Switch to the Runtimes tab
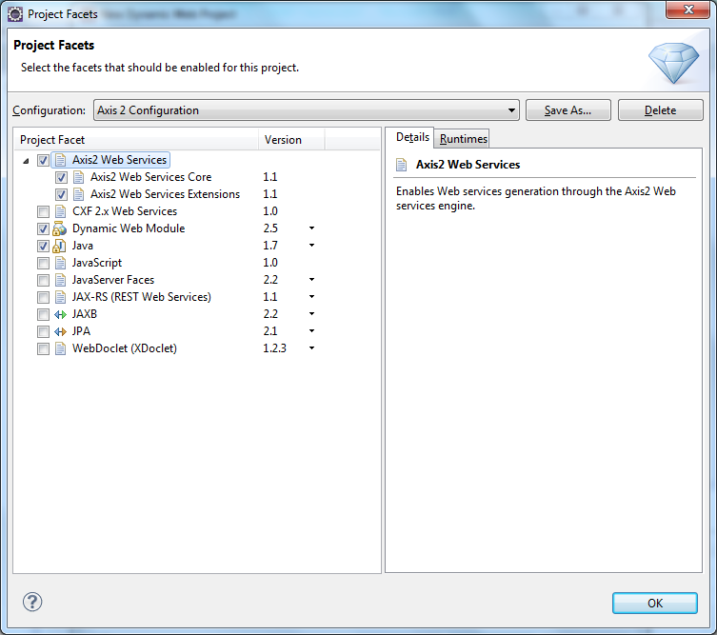 tap(463, 139)
